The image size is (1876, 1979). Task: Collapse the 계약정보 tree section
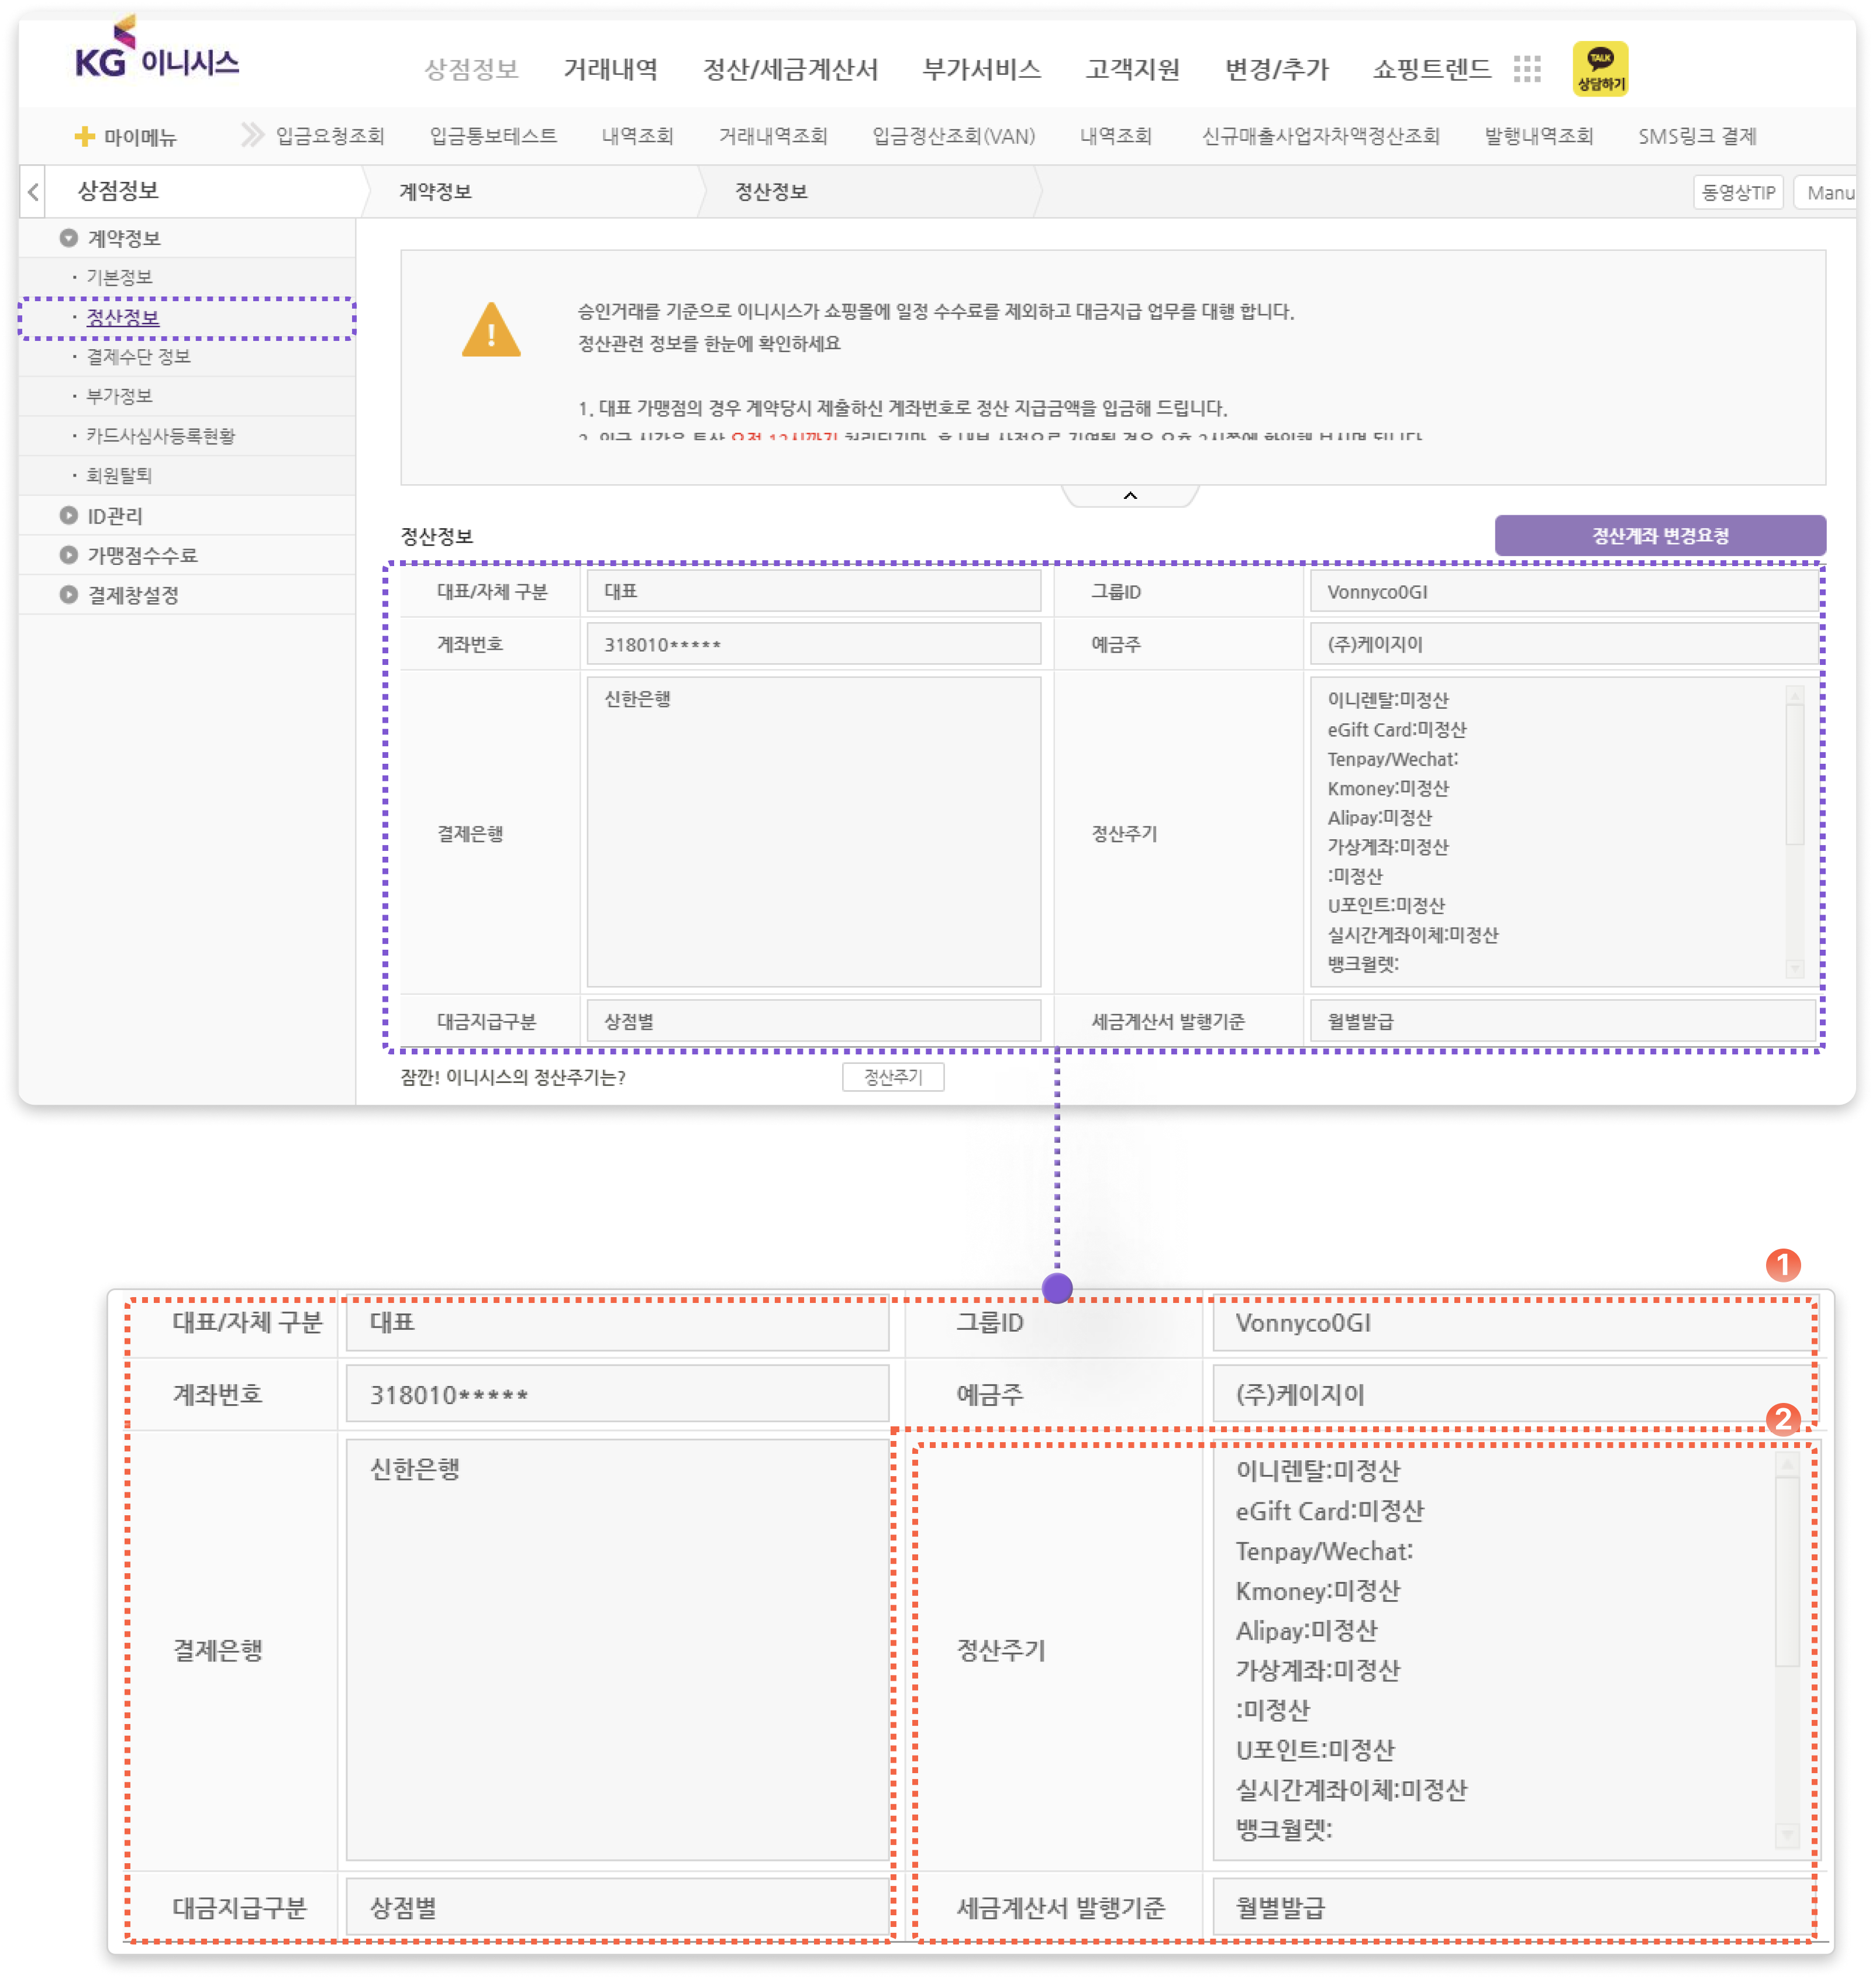point(68,238)
